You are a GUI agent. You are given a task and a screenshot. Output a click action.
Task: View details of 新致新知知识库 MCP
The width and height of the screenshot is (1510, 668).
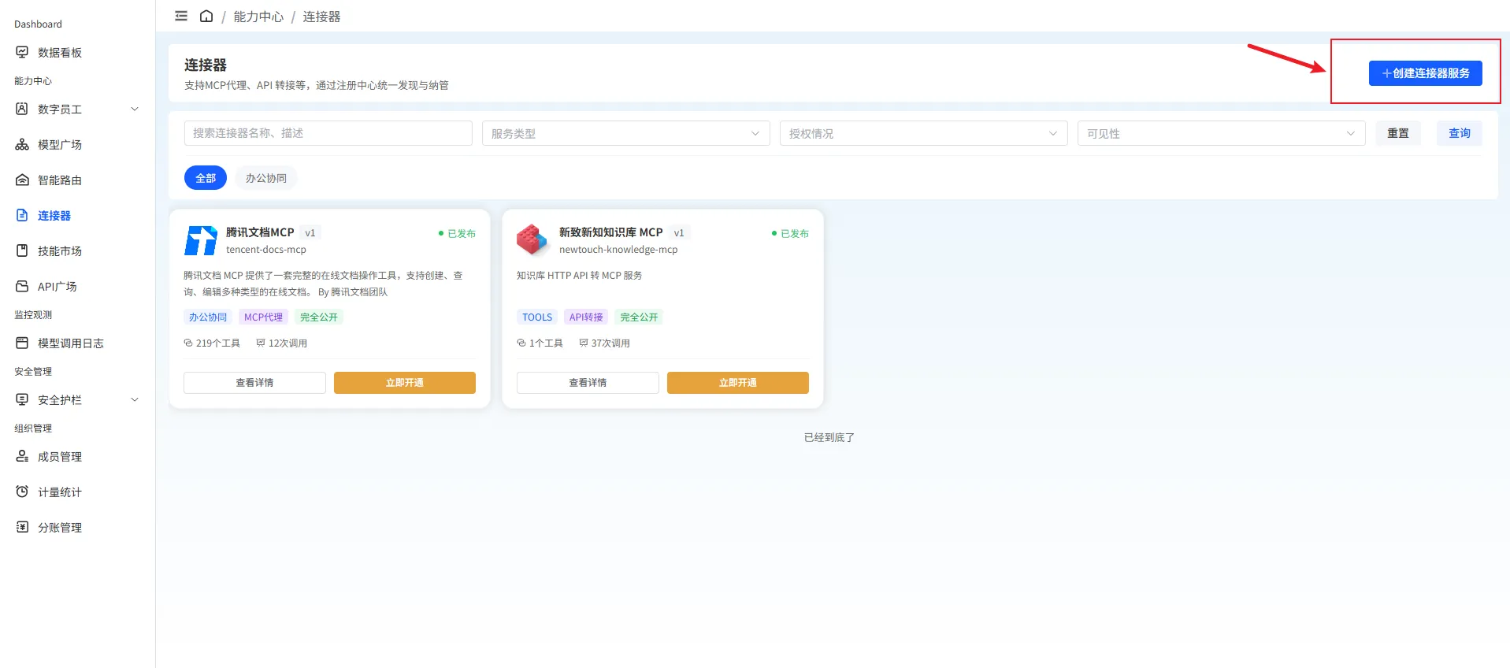point(588,383)
